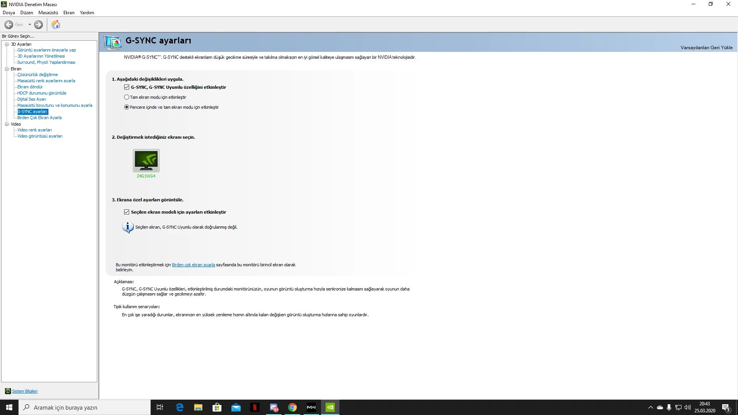Open NVIDIA Control Panel taskbar icon

coord(330,407)
